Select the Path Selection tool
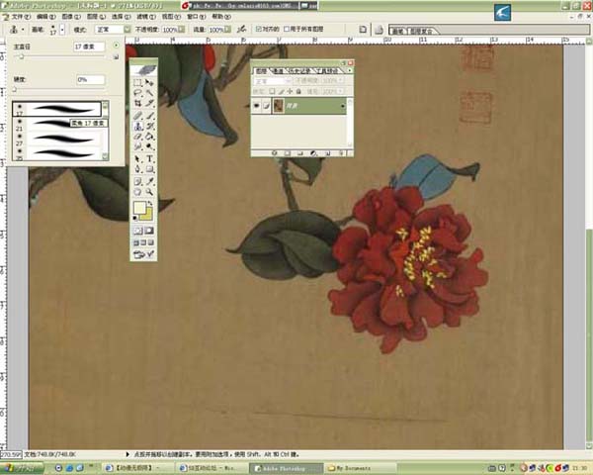 [x=137, y=159]
